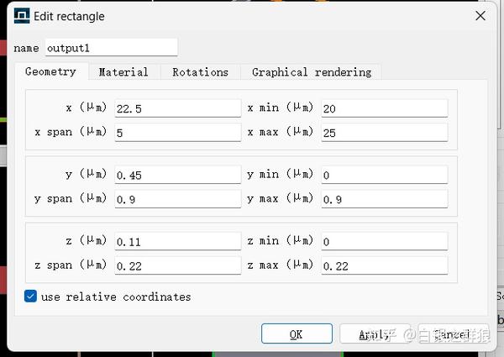Select the z max input field
The image size is (504, 357).
(x=384, y=265)
